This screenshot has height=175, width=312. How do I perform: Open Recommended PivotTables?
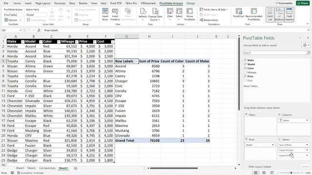253,14
